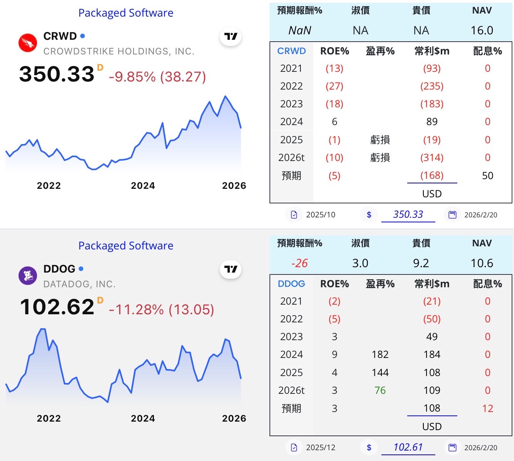514x461 pixels.
Task: Open the Packaged Software link above CRWD
Action: click(x=126, y=13)
